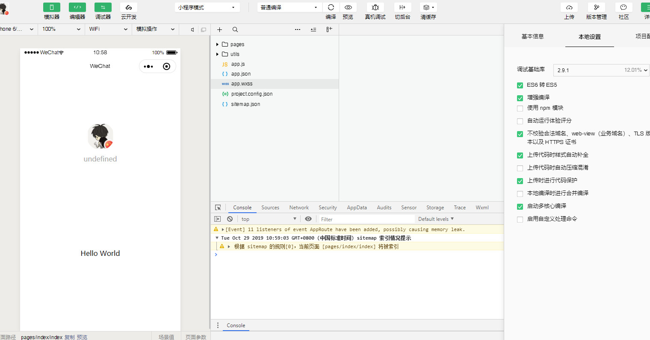Enable 启用自定义处理命令 checkbox
This screenshot has width=650, height=340.
pyautogui.click(x=520, y=220)
